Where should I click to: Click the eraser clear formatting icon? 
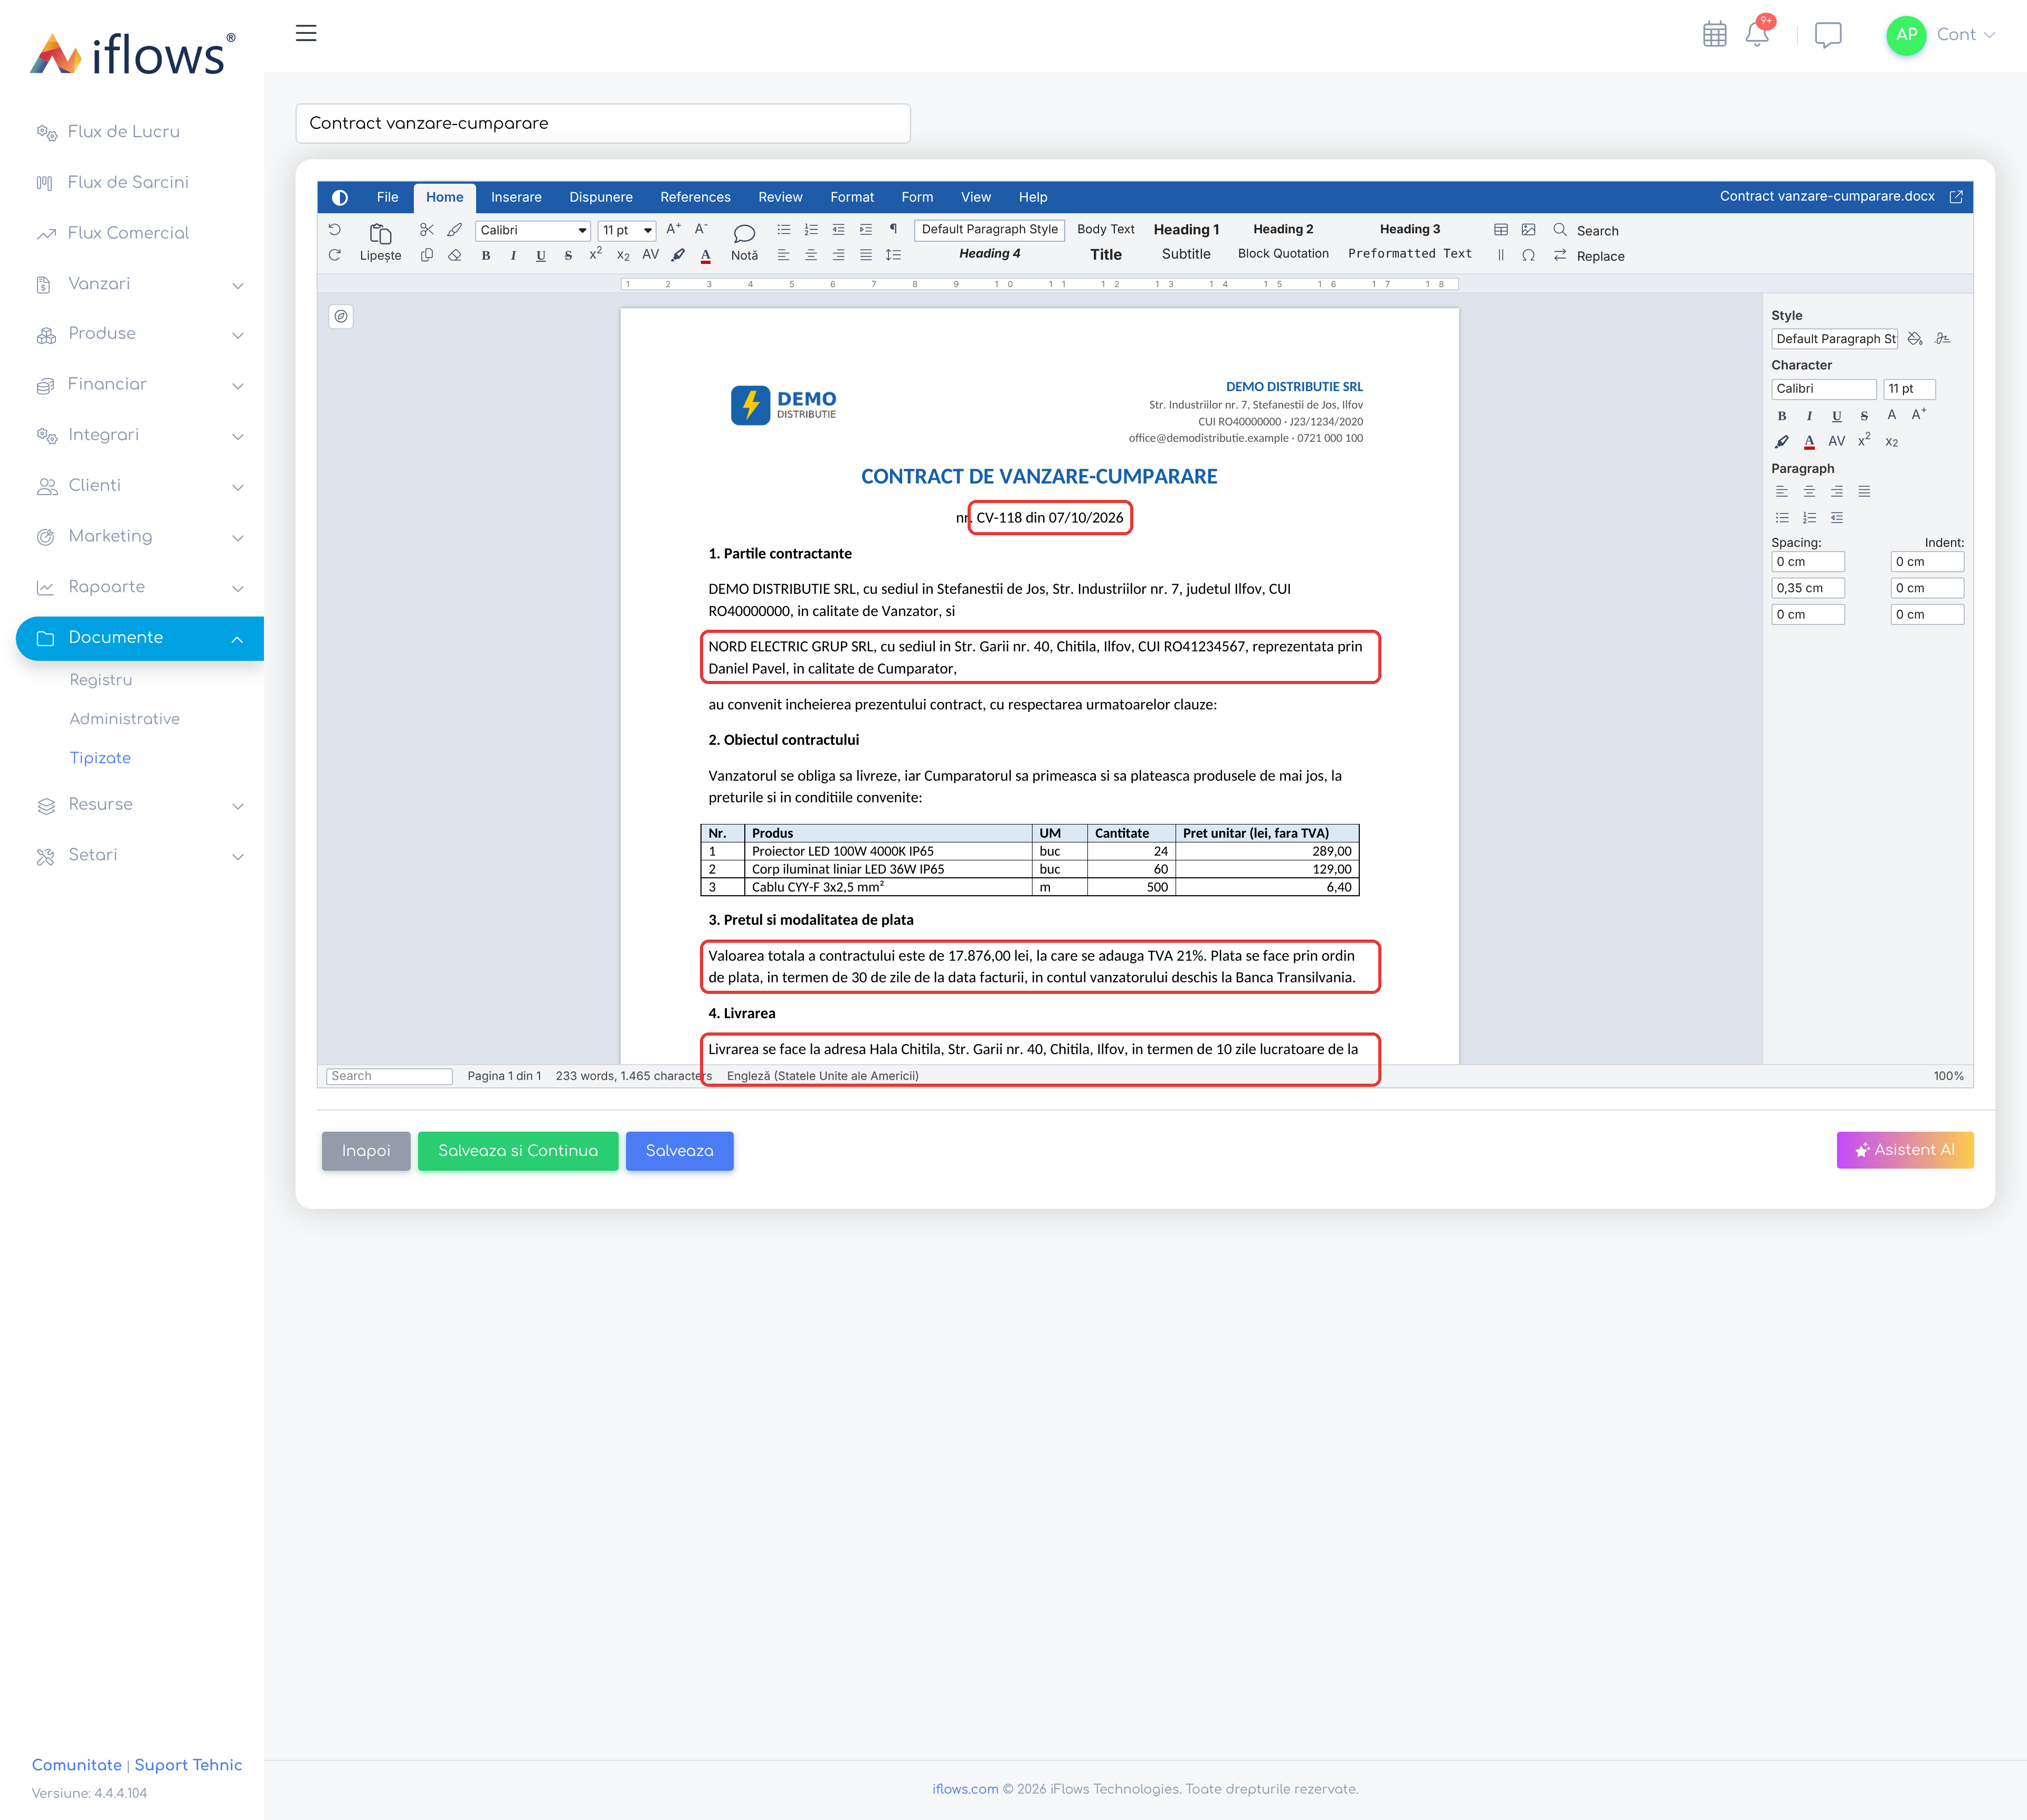coord(455,255)
